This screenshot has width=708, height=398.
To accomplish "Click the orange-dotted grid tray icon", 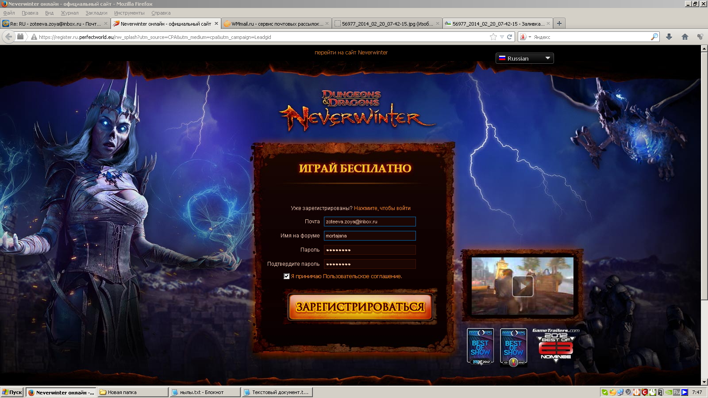I will (637, 392).
